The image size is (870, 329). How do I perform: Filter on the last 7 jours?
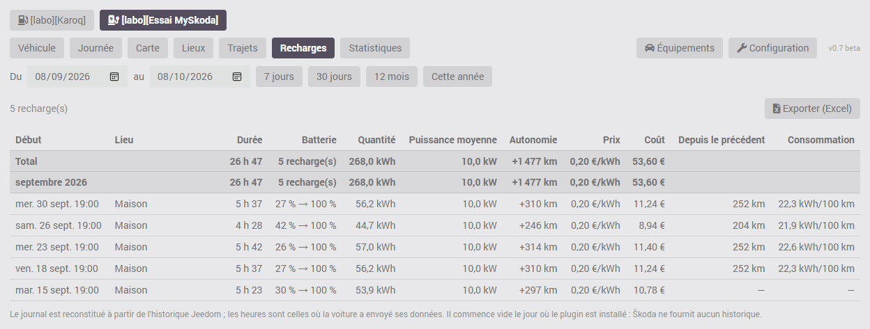point(280,77)
